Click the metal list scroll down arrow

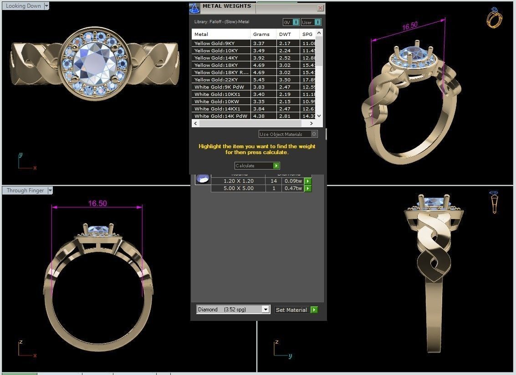pyautogui.click(x=318, y=116)
